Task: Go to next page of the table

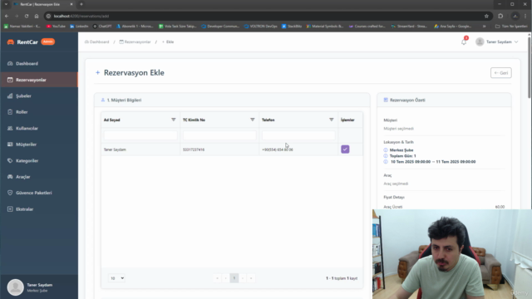Action: coord(243,278)
